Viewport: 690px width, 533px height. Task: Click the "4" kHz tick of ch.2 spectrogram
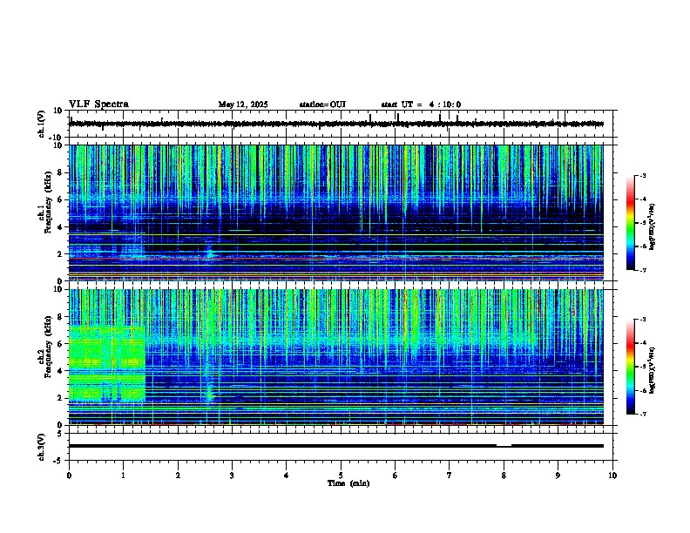pos(61,371)
